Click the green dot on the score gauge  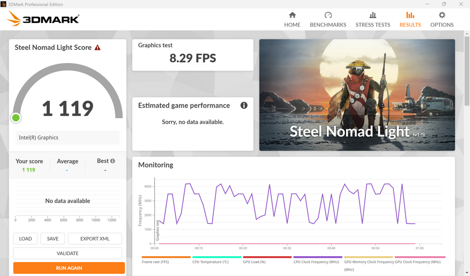(16, 118)
